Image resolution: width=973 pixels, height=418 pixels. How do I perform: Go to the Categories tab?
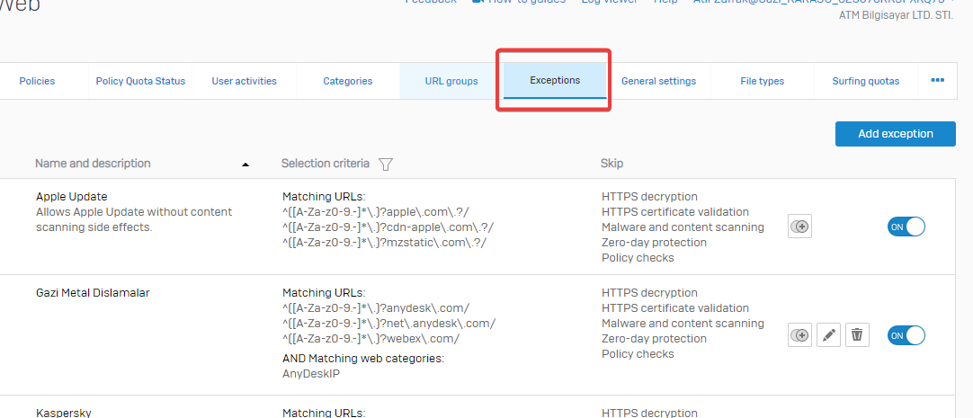[x=347, y=81]
